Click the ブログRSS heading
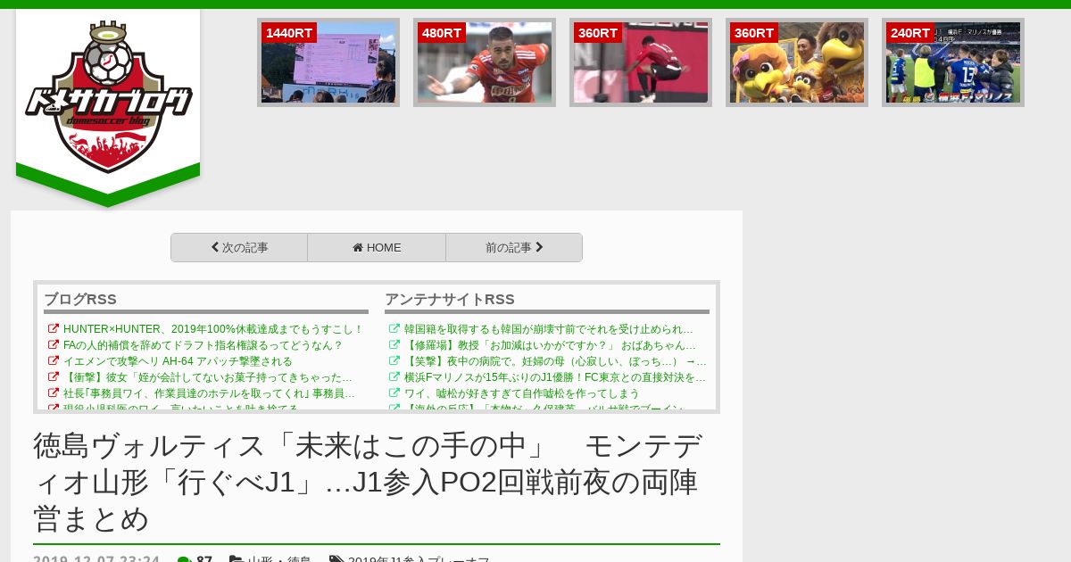This screenshot has height=562, width=1071. tap(80, 299)
